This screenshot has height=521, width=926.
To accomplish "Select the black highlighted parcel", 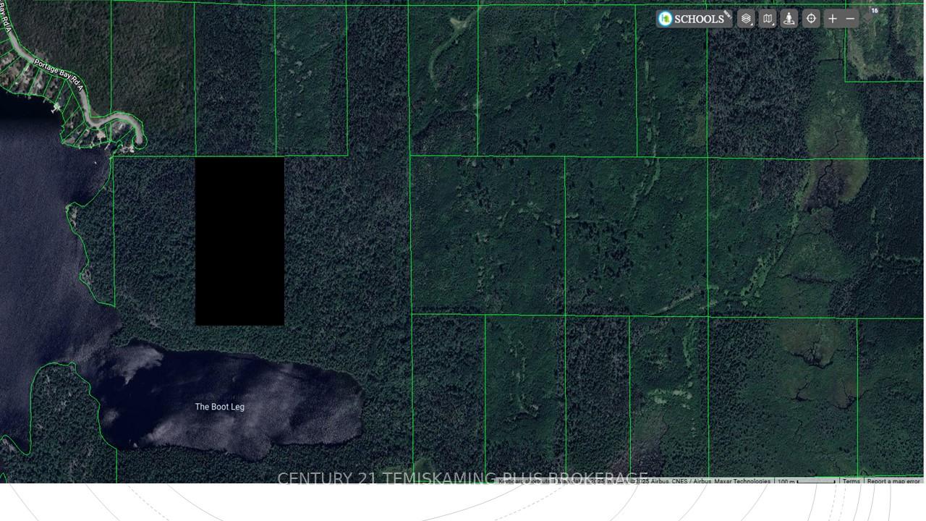I will (x=239, y=241).
